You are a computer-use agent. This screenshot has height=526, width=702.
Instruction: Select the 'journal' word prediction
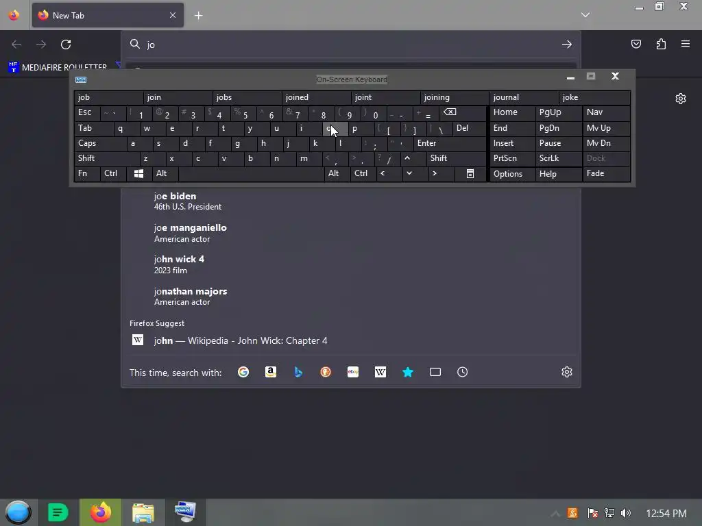point(524,97)
